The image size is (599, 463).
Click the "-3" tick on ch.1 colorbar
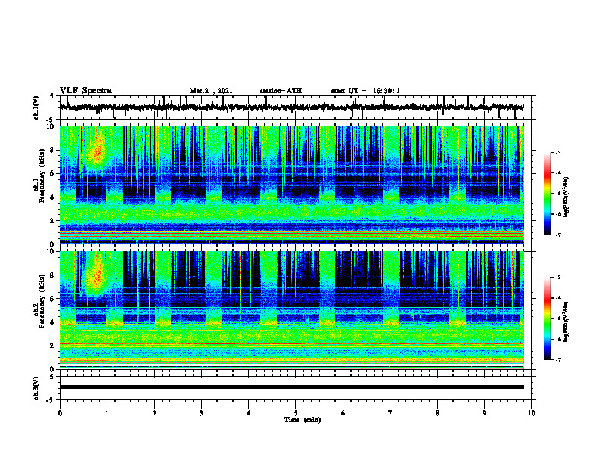[557, 153]
